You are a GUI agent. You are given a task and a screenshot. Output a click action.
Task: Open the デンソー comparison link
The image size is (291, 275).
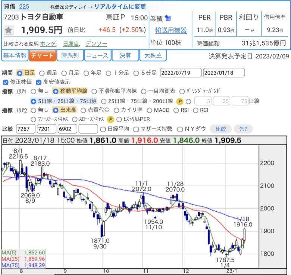tap(96, 44)
